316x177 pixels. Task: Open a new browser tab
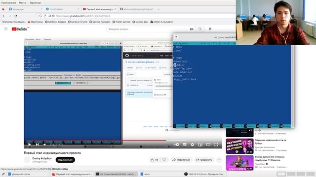(158, 9)
